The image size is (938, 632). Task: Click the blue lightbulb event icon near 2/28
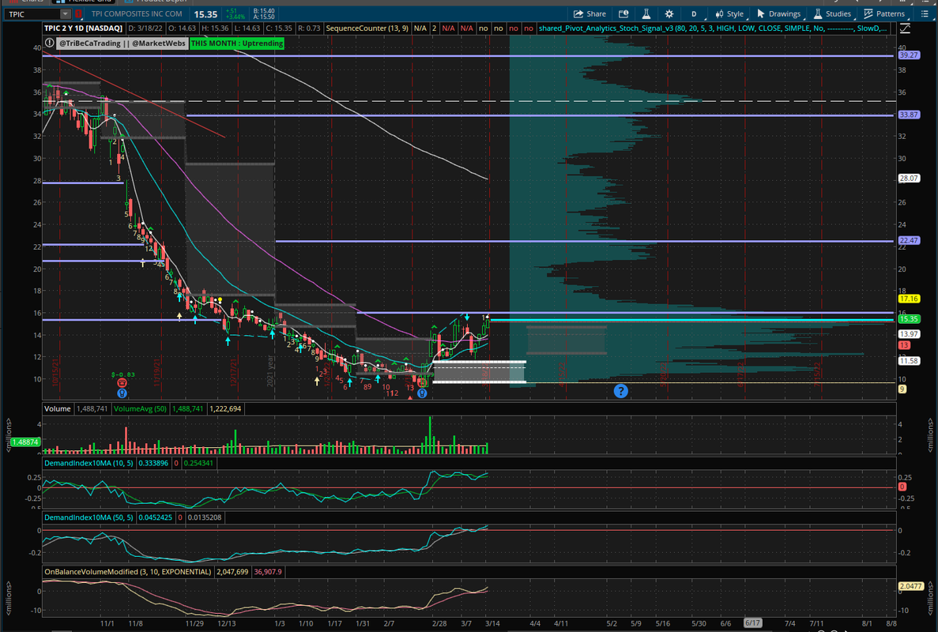[x=422, y=393]
